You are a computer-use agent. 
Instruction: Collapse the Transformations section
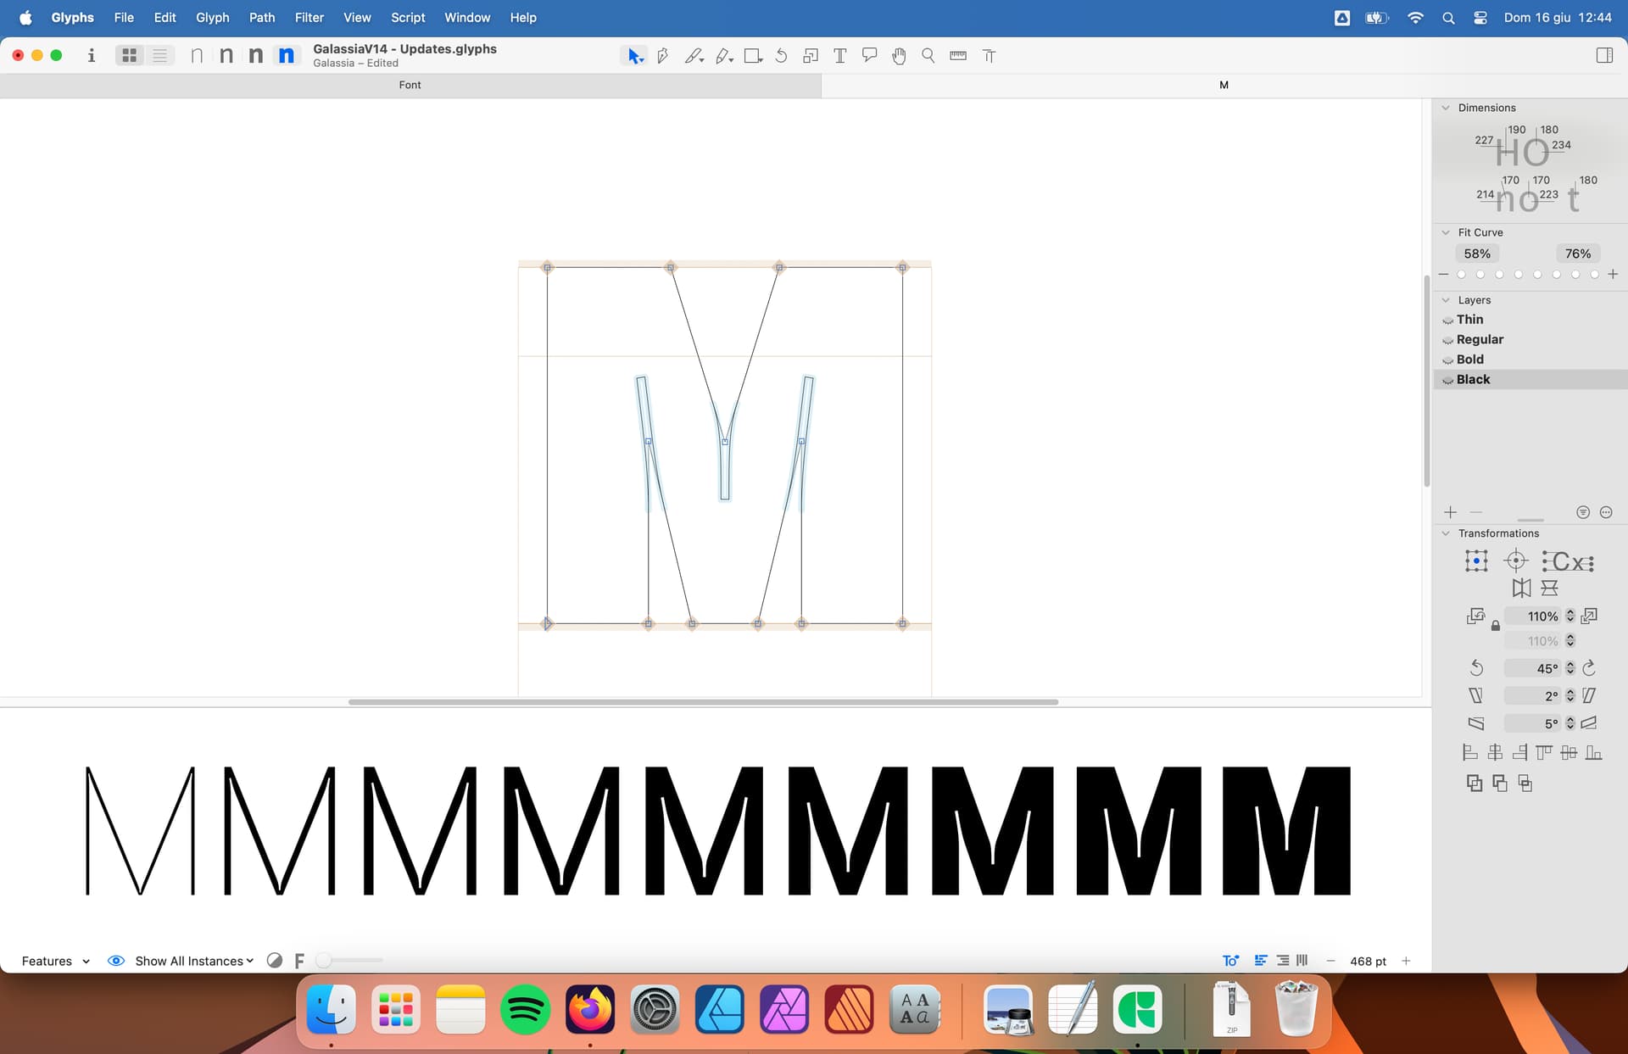1447,533
